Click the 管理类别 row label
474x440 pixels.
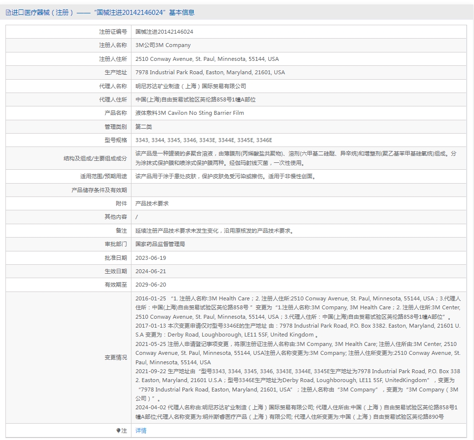(116, 127)
